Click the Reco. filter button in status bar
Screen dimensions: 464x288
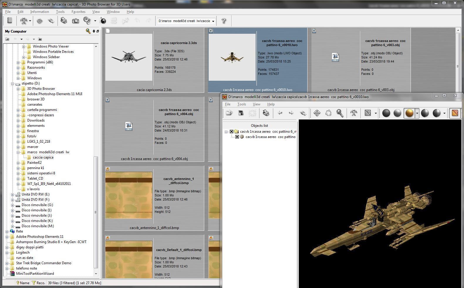pos(39,283)
